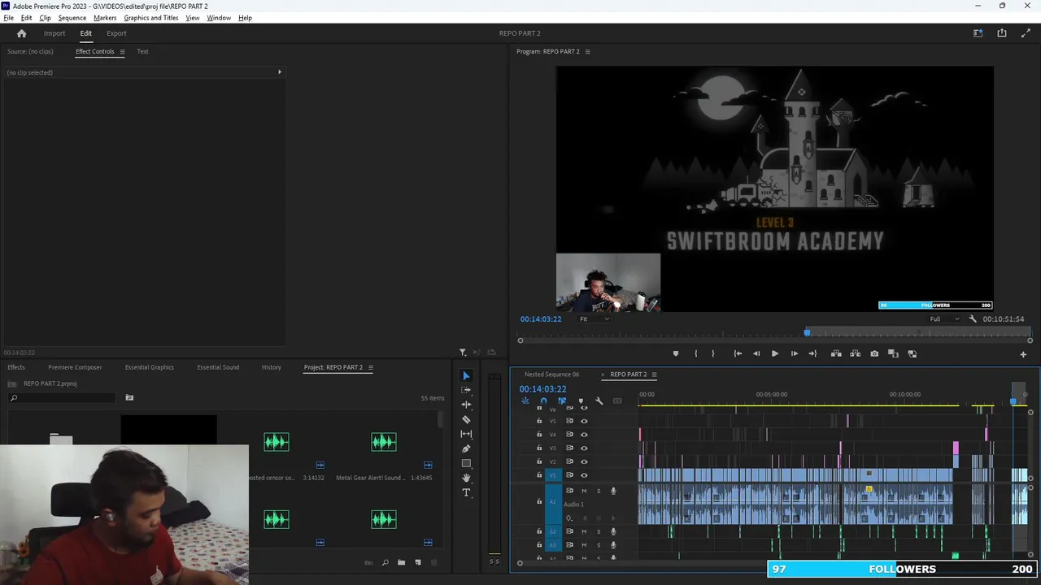1041x585 pixels.
Task: Select the Slip tool
Action: click(x=466, y=434)
